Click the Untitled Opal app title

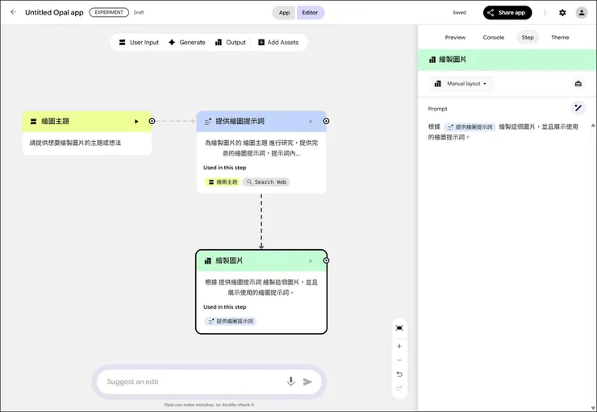[54, 12]
